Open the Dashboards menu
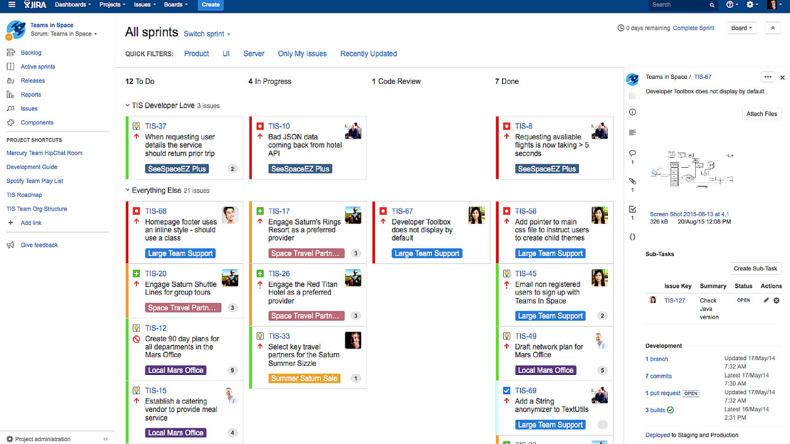790x444 pixels. [x=71, y=4]
